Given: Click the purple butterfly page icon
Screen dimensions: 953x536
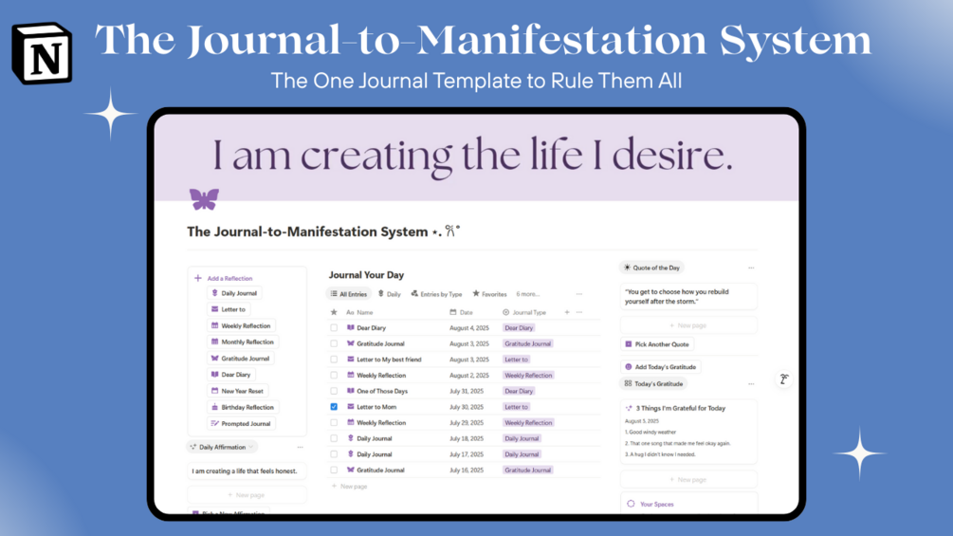Looking at the screenshot, I should [204, 198].
